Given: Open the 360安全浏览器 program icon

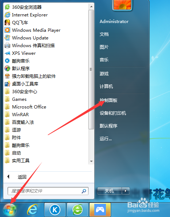Looking at the screenshot, I should click(x=7, y=7).
